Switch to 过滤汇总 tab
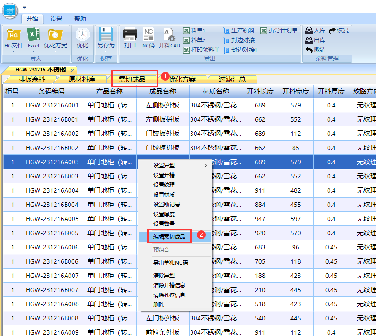This screenshot has height=336, width=376. (232, 79)
